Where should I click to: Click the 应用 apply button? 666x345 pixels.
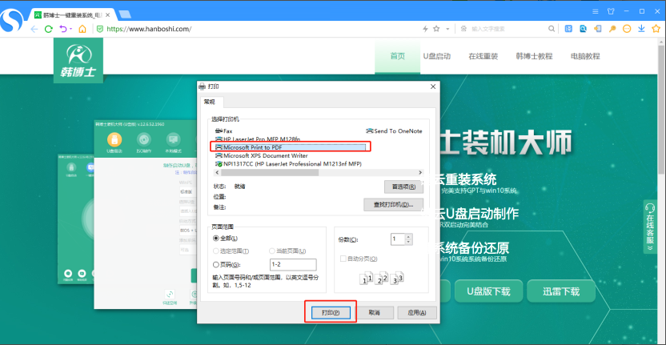417,313
